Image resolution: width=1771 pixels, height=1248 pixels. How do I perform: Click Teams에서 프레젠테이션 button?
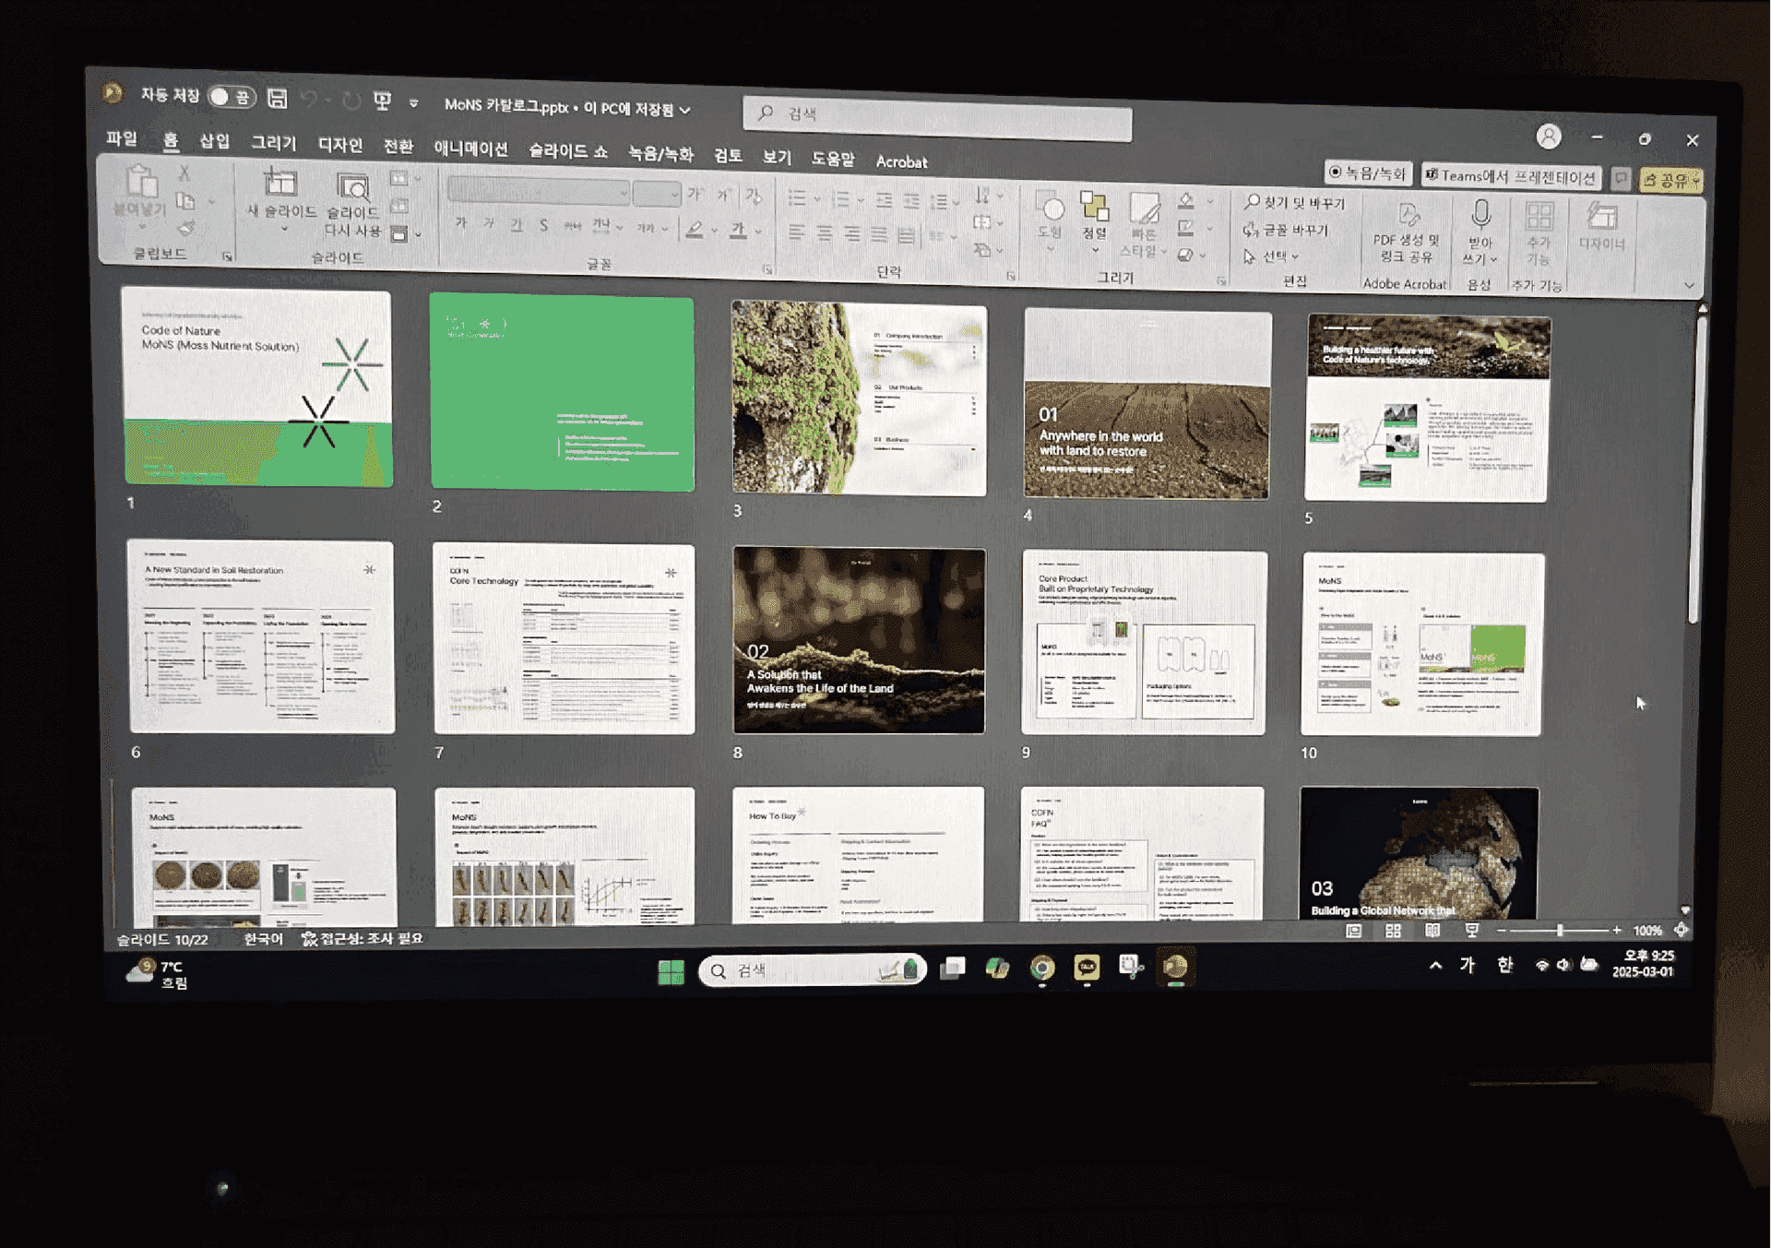tap(1511, 176)
